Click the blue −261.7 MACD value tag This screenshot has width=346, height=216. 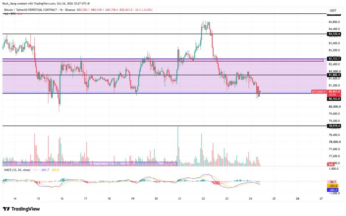tap(333, 190)
